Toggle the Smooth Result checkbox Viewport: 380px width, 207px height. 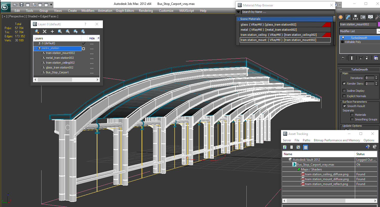coord(344,106)
